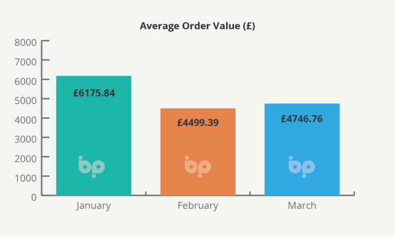The height and width of the screenshot is (237, 395).
Task: Click the logo icon in February bar
Action: 197,167
